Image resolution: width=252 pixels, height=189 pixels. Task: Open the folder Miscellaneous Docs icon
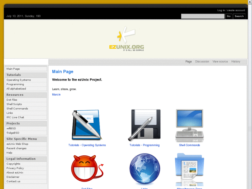click(x=190, y=169)
